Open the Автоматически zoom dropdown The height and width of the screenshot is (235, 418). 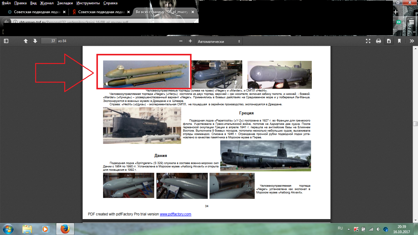click(219, 41)
